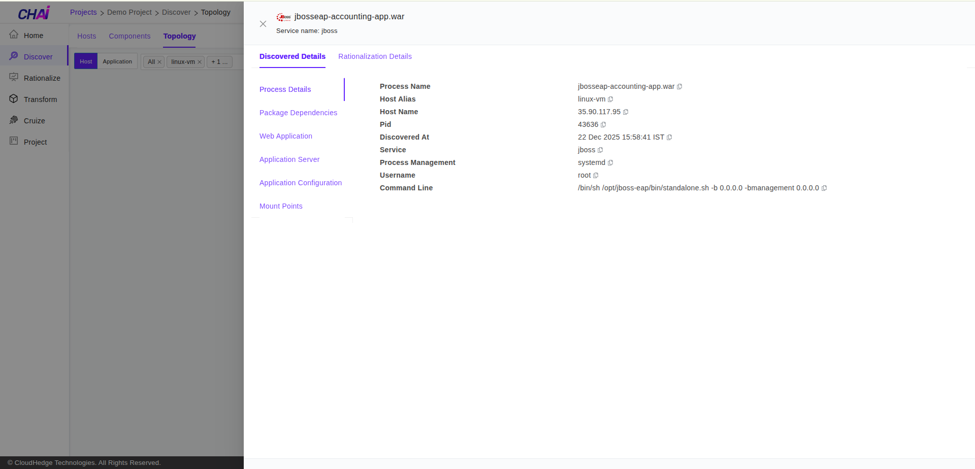
Task: Go to Rationalize in sidebar
Action: click(42, 78)
